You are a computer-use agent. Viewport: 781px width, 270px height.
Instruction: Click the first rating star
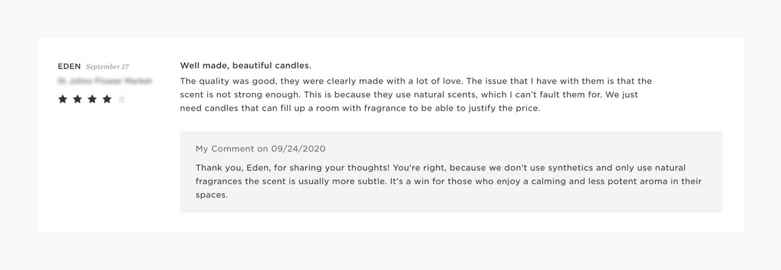63,99
